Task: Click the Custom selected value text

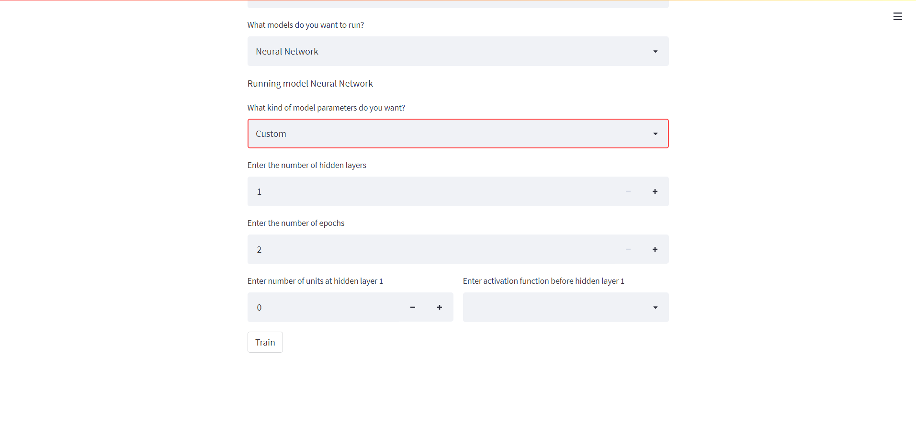Action: (x=271, y=134)
